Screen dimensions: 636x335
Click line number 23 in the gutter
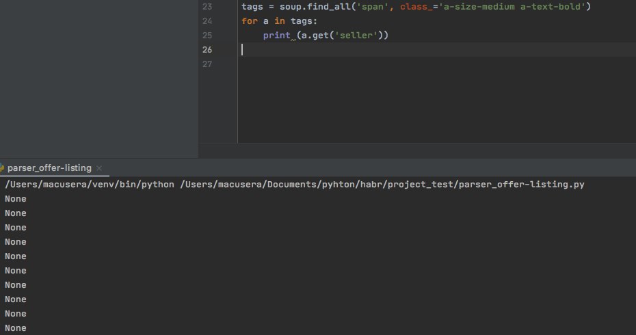pos(207,6)
